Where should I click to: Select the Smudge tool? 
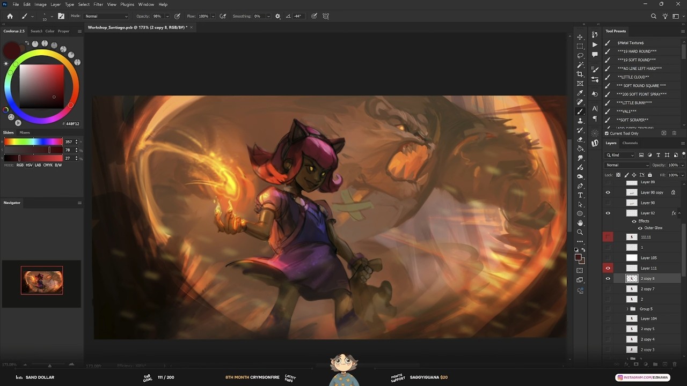coord(580,158)
